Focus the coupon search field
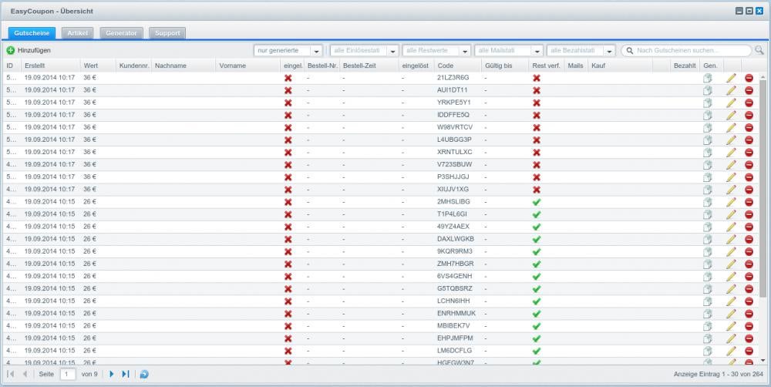This screenshot has height=387, width=771. click(x=686, y=51)
